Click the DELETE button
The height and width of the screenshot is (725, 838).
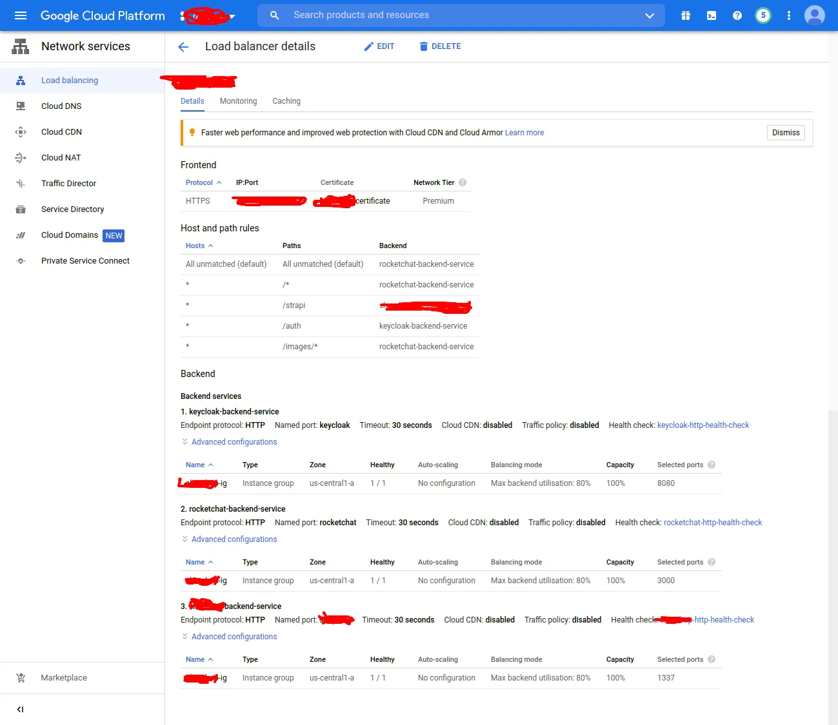(x=440, y=46)
